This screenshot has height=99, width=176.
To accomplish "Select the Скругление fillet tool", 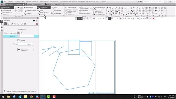I will [56, 10].
